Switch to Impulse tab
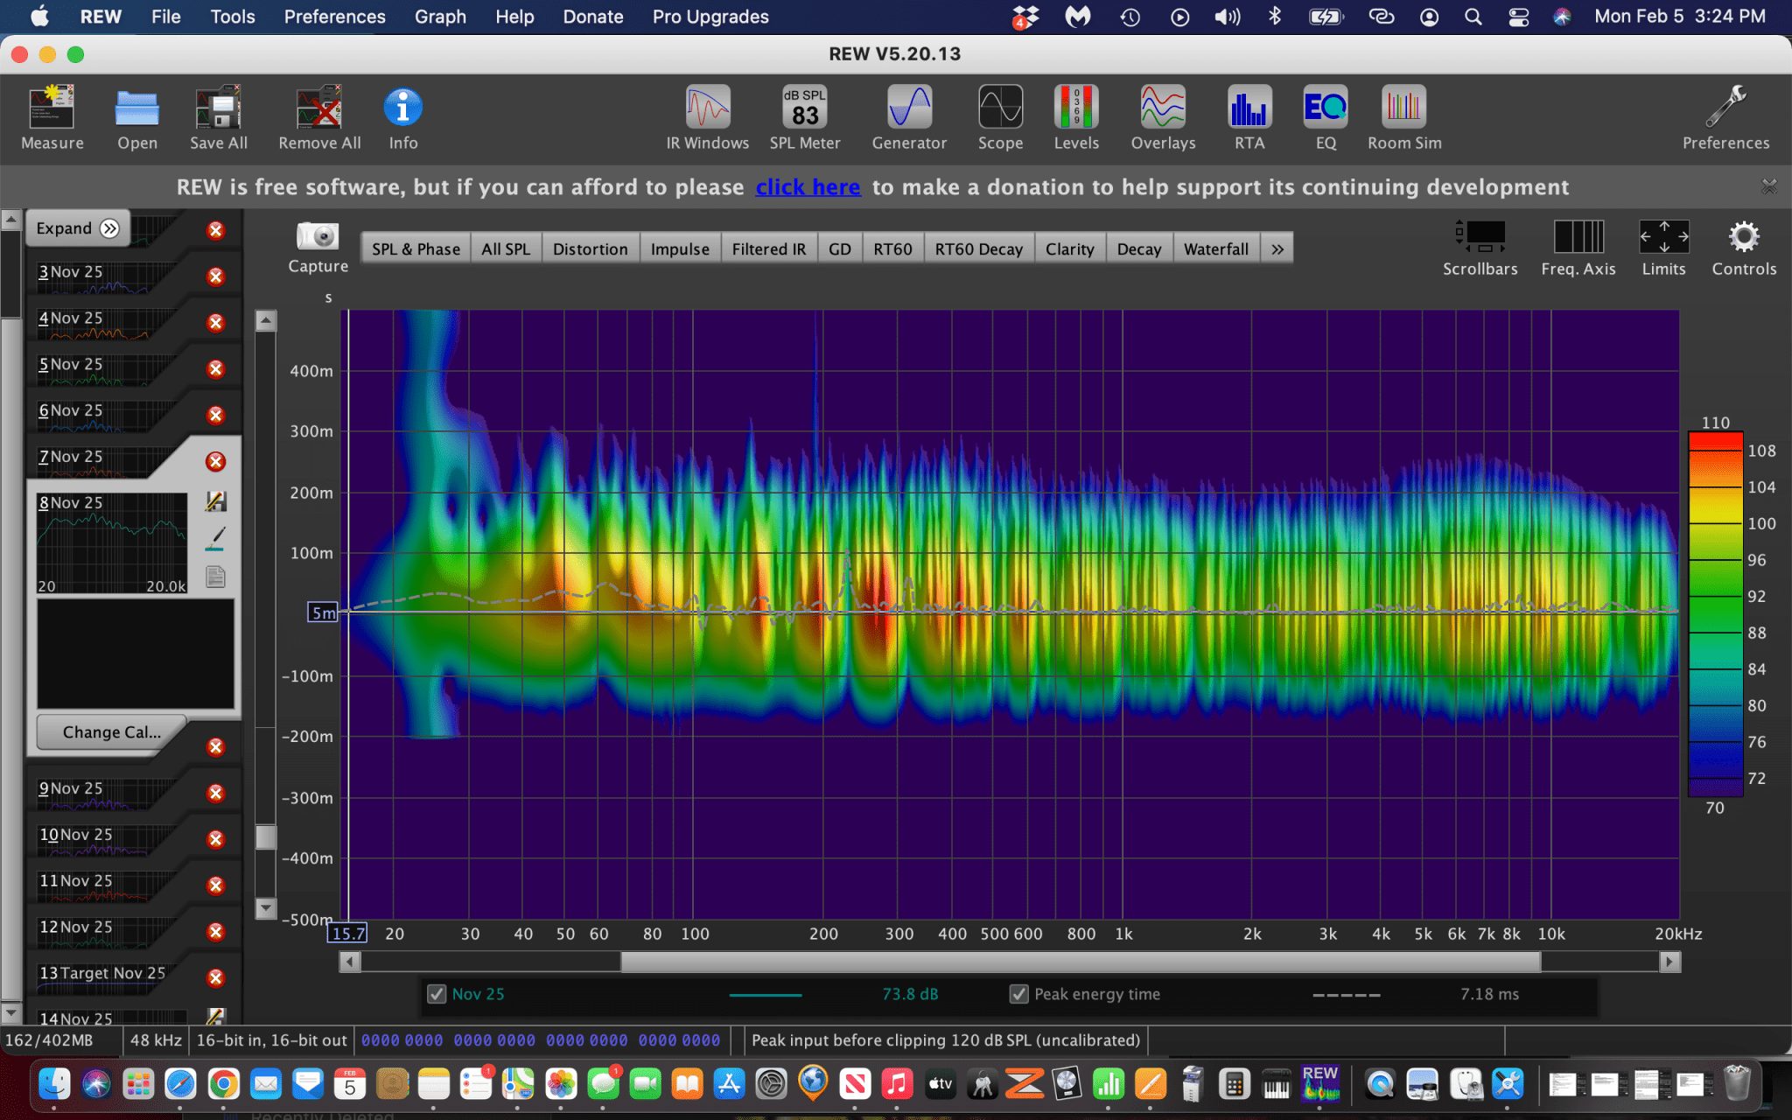1792x1120 pixels. (680, 249)
